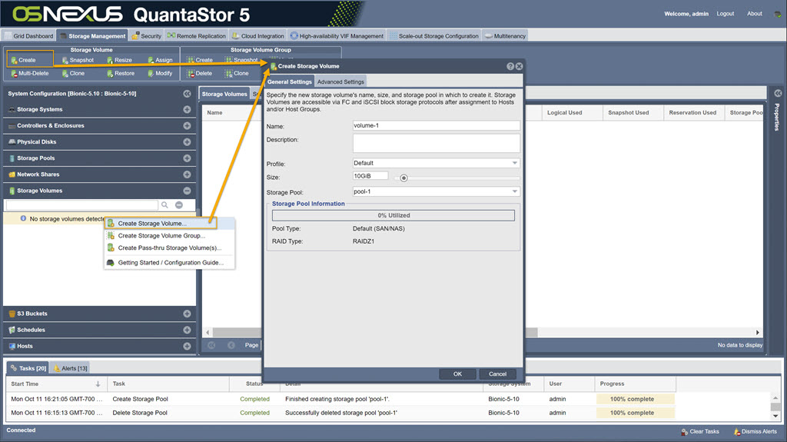Click the Multi-Delete storage volume button
This screenshot has width=787, height=442.
pyautogui.click(x=30, y=73)
